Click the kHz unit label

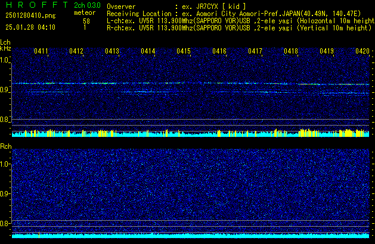[x=5, y=48]
